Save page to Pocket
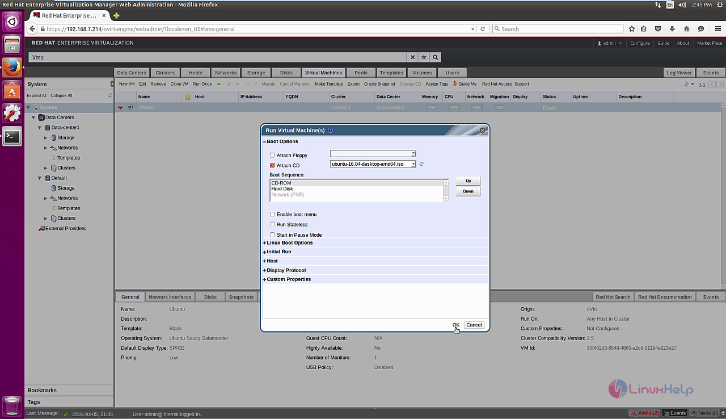This screenshot has height=419, width=726. pyautogui.click(x=658, y=29)
